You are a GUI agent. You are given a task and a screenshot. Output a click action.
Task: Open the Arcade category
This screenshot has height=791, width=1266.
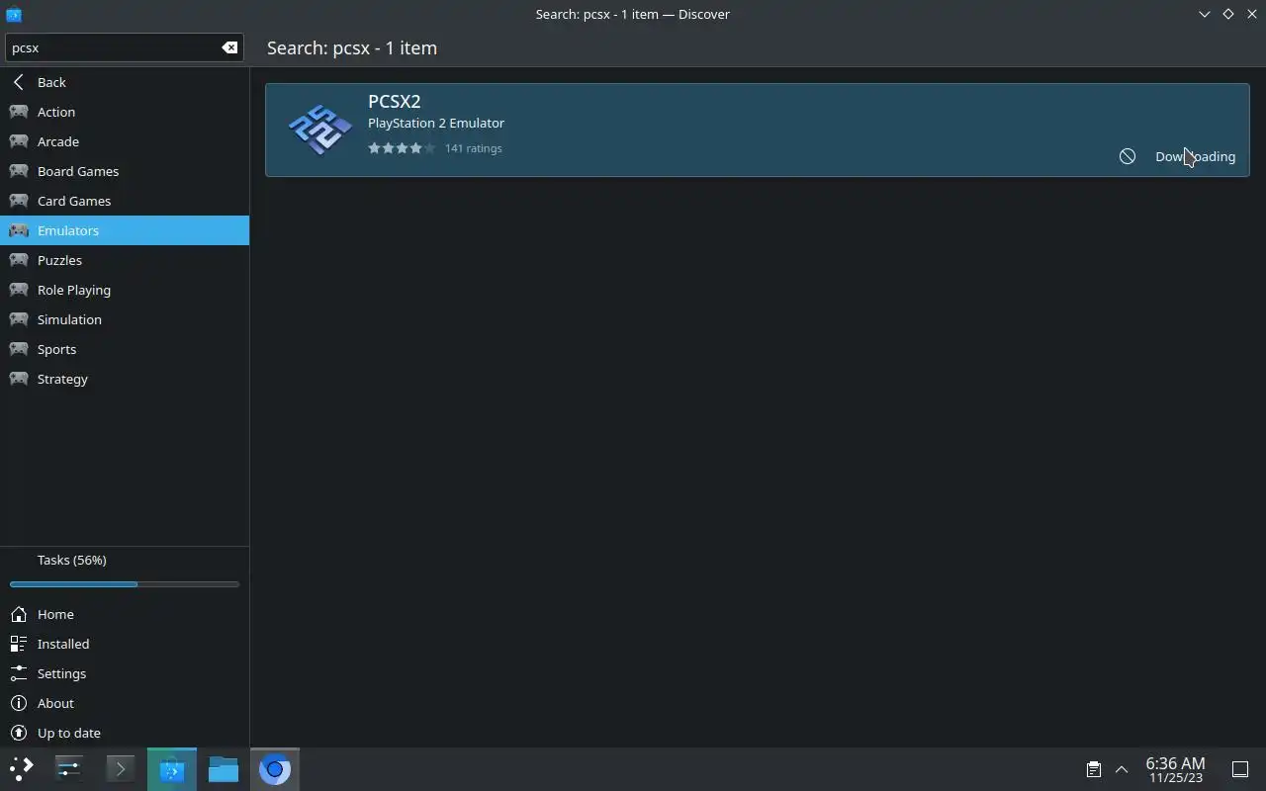125,141
